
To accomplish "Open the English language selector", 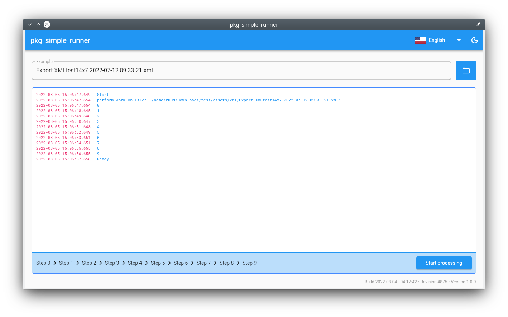I will (x=437, y=40).
